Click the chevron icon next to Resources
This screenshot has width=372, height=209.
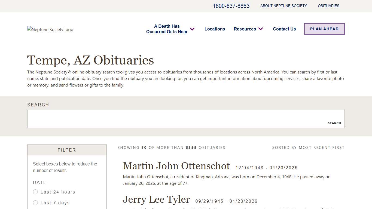click(x=261, y=29)
